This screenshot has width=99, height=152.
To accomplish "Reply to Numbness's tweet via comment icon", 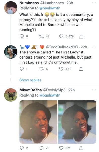I will [22, 36].
